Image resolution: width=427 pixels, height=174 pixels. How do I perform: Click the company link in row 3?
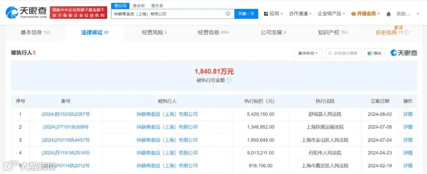click(167, 140)
